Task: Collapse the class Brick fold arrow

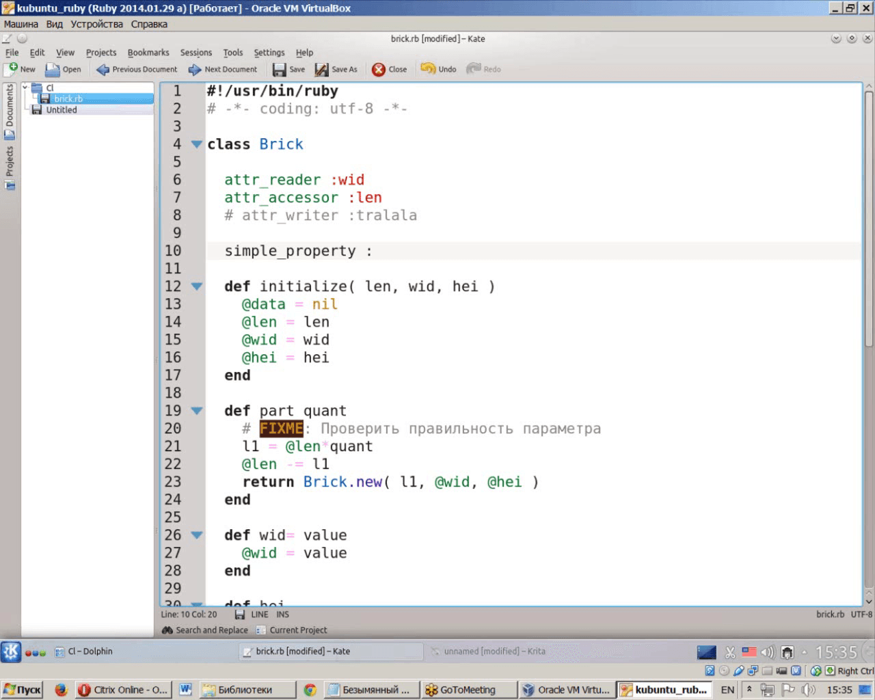Action: pyautogui.click(x=196, y=144)
